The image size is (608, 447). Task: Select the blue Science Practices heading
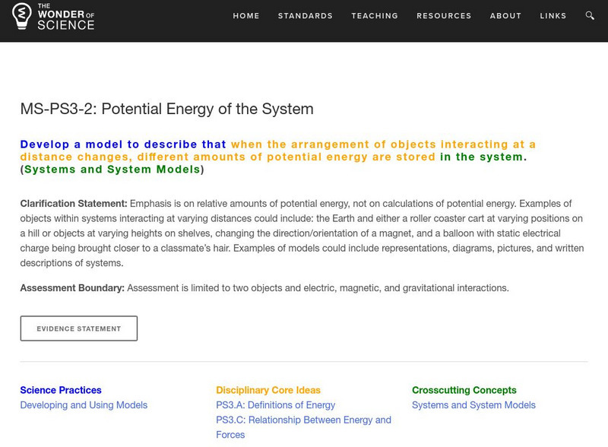[61, 390]
